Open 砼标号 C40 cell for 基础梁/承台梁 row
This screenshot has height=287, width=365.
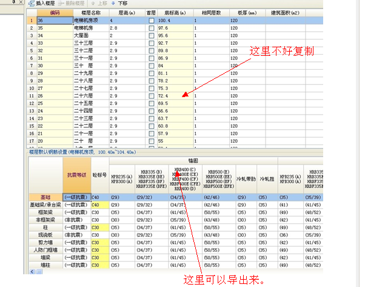(100, 204)
